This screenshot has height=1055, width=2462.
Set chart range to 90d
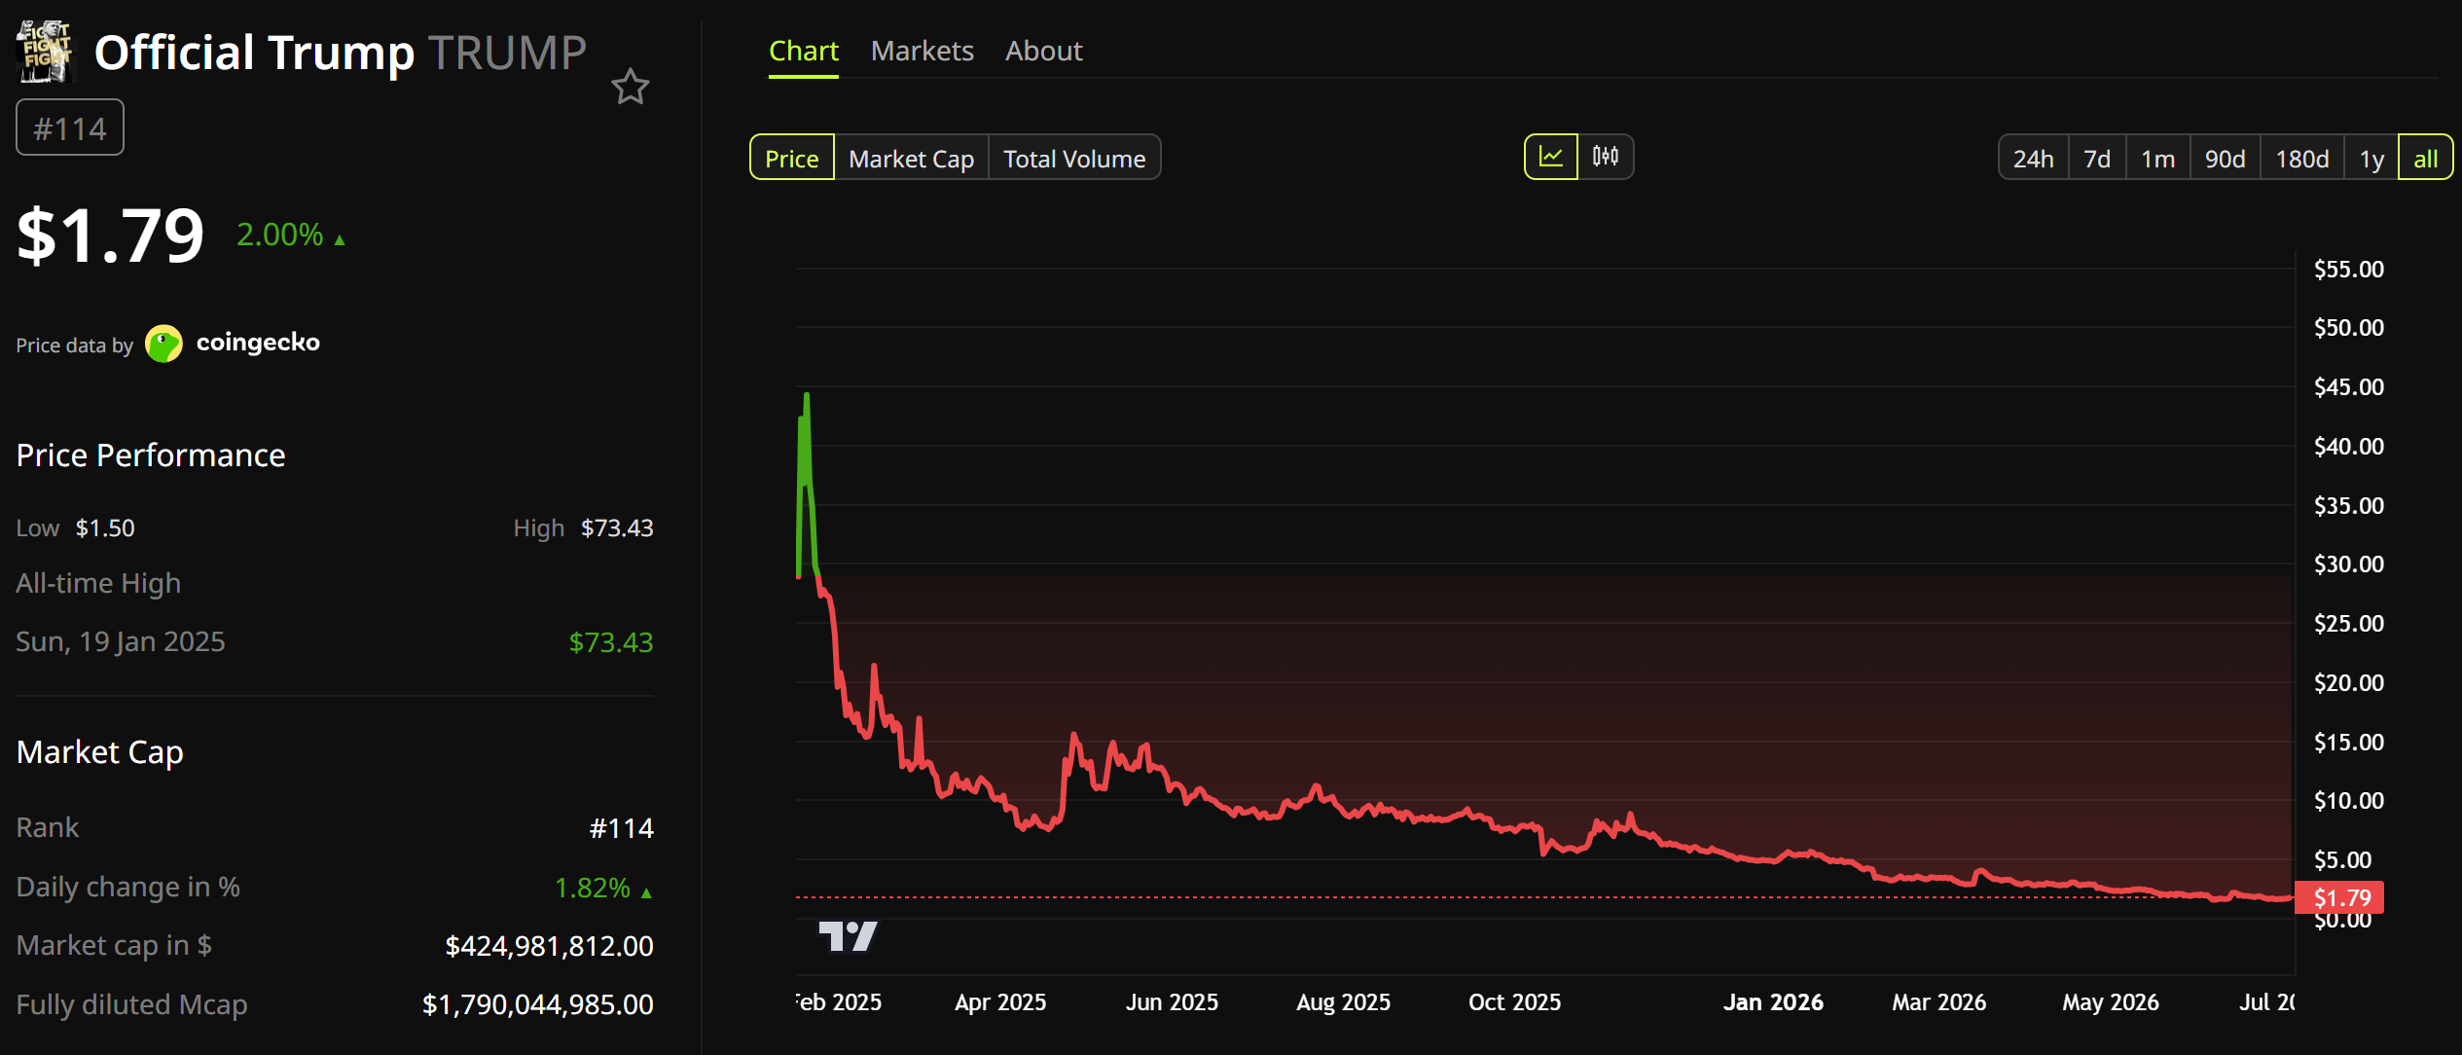pos(2225,158)
